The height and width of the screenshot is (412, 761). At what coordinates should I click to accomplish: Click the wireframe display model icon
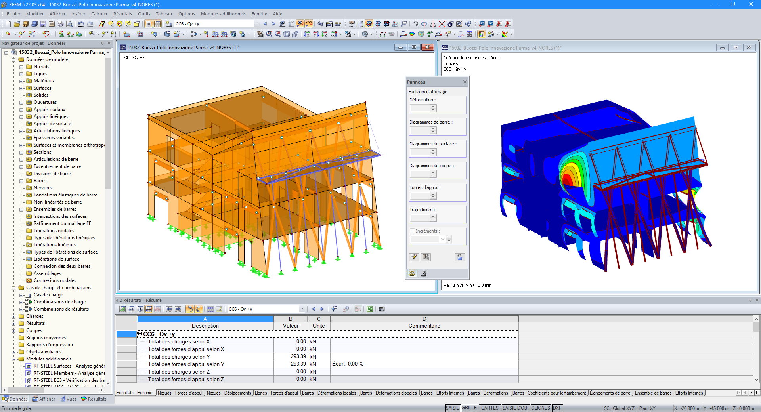287,34
